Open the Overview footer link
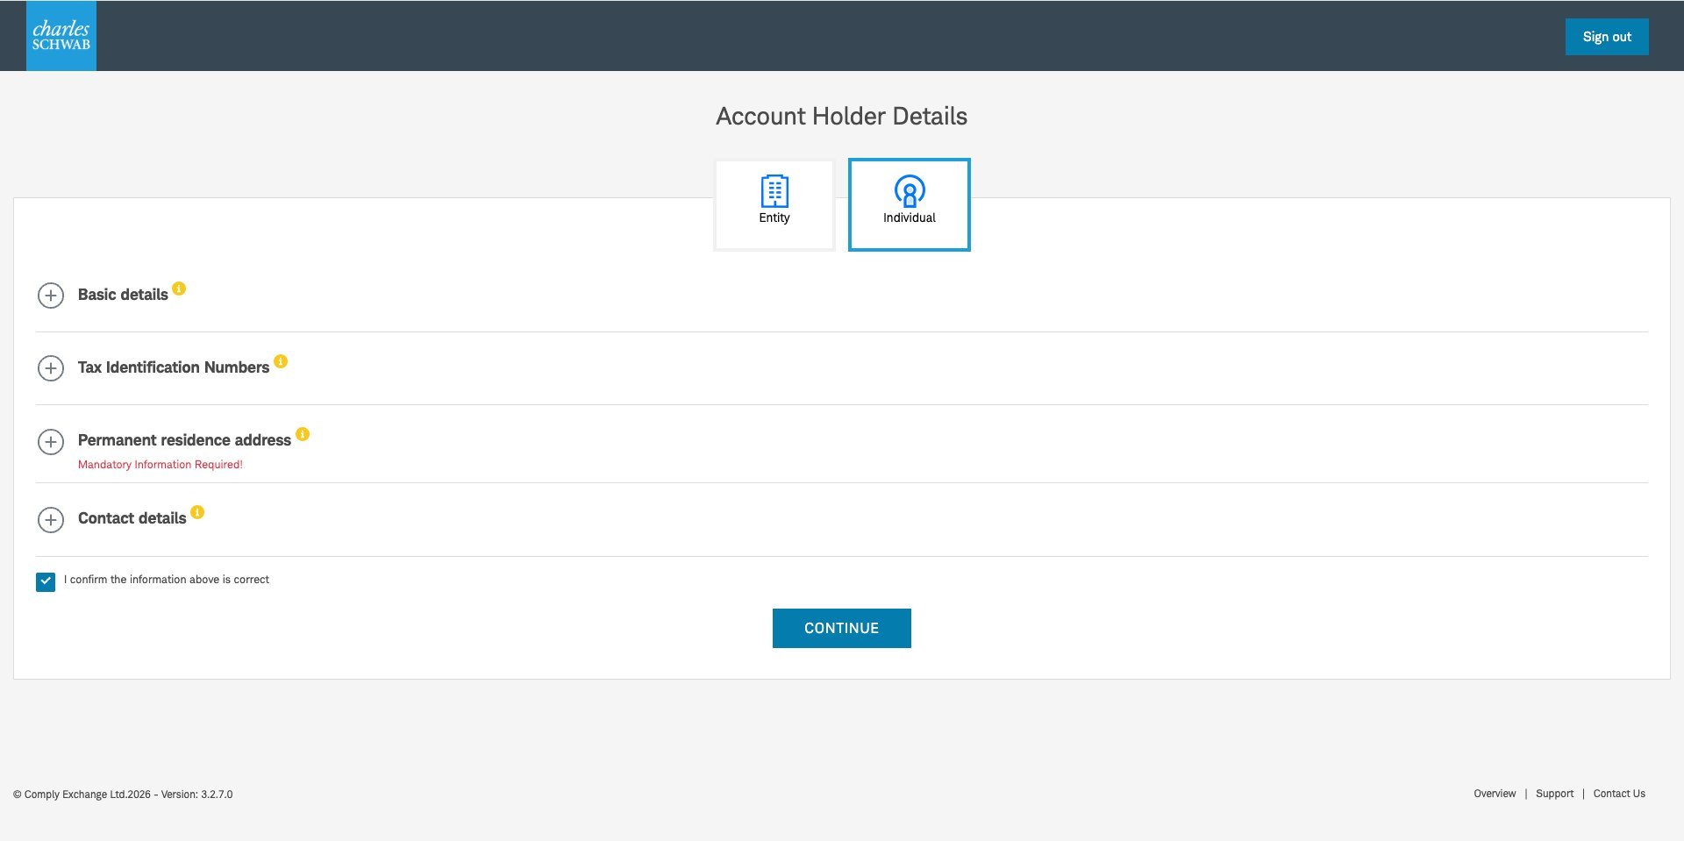This screenshot has width=1684, height=841. (x=1495, y=794)
